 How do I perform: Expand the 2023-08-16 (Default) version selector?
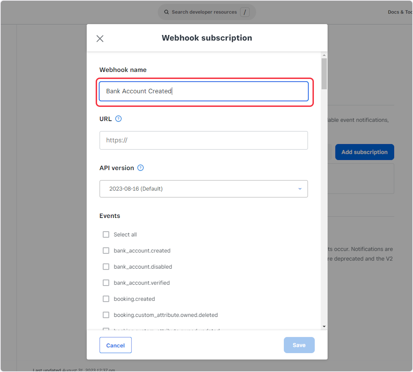point(203,189)
